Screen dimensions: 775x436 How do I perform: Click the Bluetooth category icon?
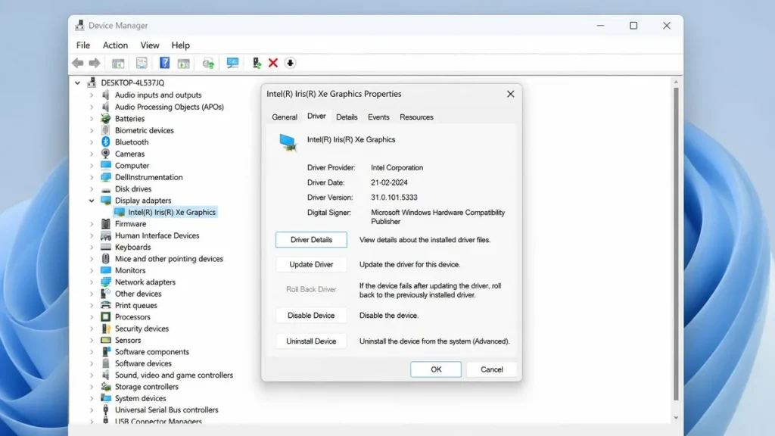pyautogui.click(x=106, y=142)
